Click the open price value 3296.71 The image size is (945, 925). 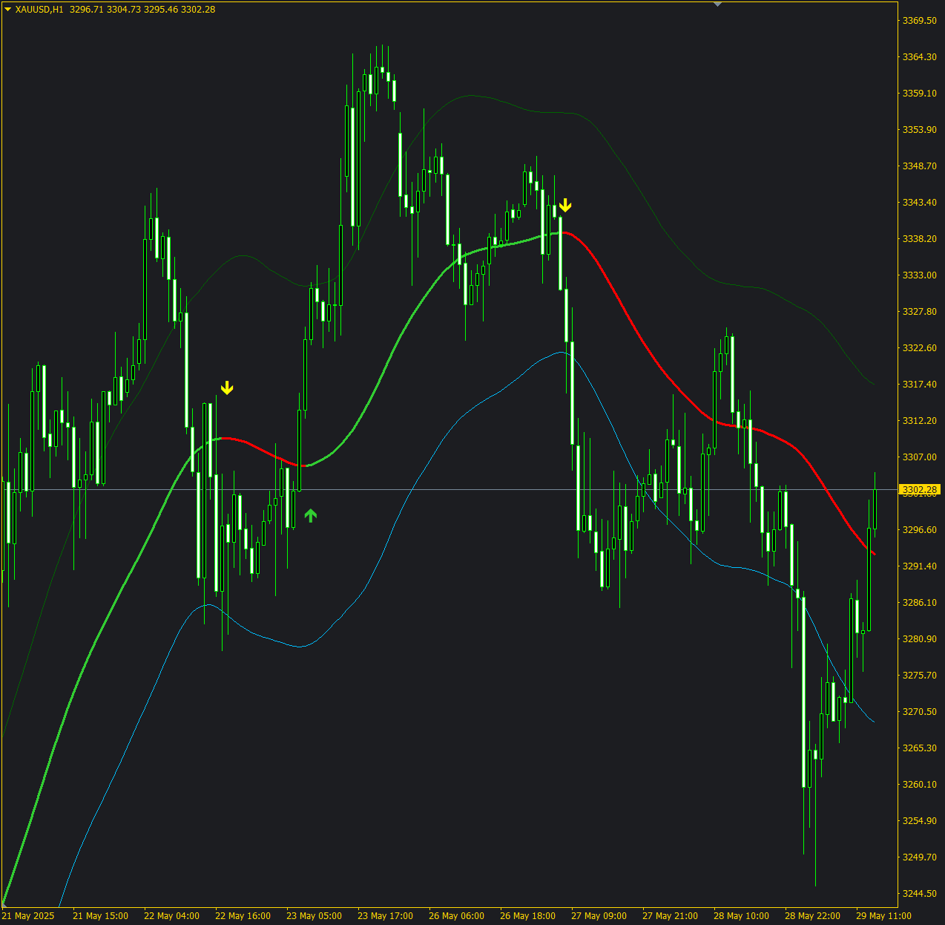click(87, 10)
